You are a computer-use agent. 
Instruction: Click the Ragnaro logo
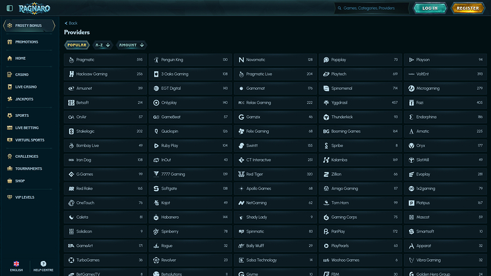coord(30,8)
